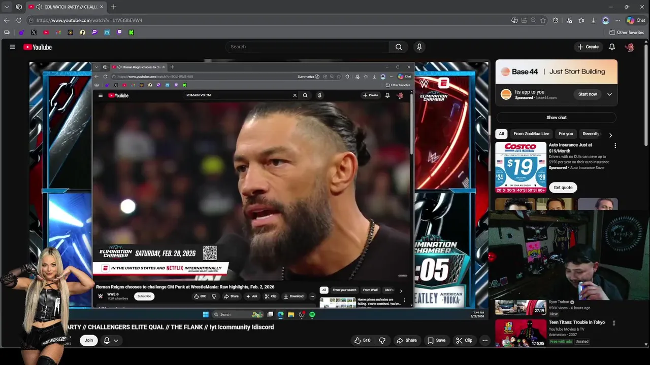
Task: Select the Recently uploaded chip
Action: 591,134
